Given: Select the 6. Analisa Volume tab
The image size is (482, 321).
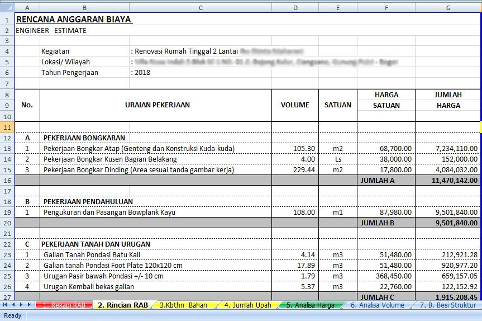Looking at the screenshot, I should pyautogui.click(x=378, y=305).
